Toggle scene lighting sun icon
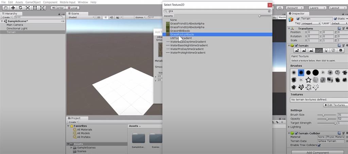This screenshot has height=154, width=348. pos(105,17)
